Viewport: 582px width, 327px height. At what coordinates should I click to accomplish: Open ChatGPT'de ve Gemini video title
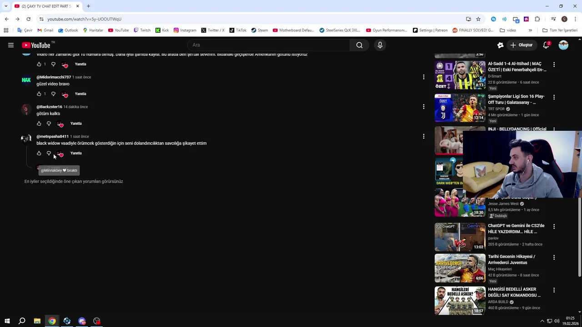[x=516, y=228]
